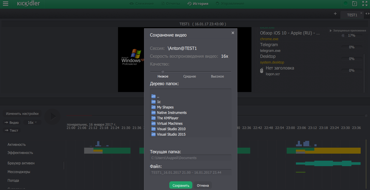Click the Сохранить button
Screen dimensions: 370x190
181,185
